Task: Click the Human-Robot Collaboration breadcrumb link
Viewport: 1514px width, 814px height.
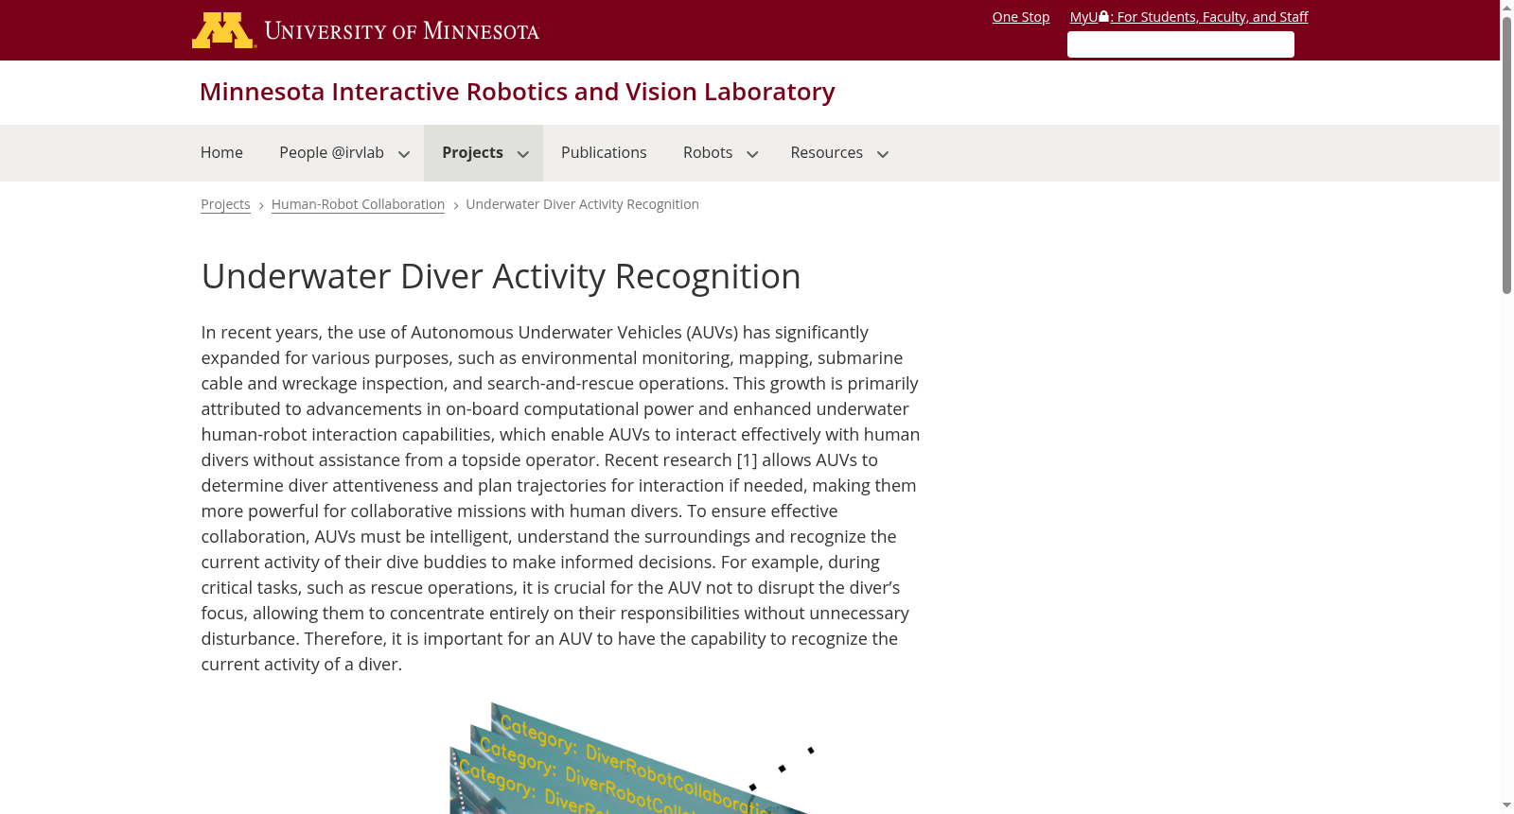Action: [358, 204]
